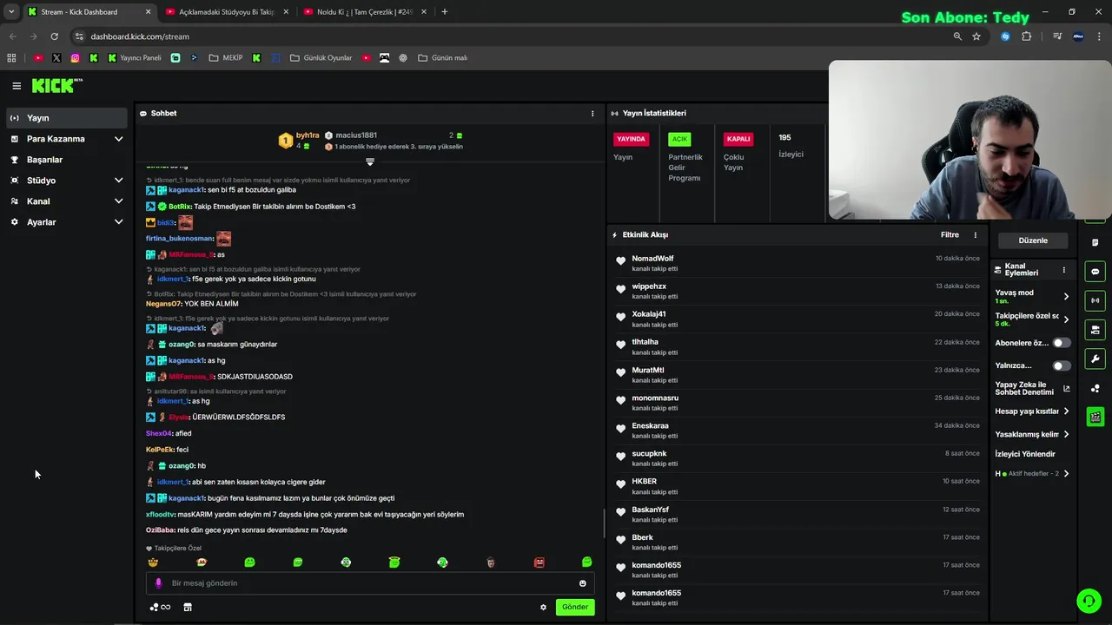The image size is (1112, 625).
Task: Open the apps grid in bookmarks bar
Action: 11,58
